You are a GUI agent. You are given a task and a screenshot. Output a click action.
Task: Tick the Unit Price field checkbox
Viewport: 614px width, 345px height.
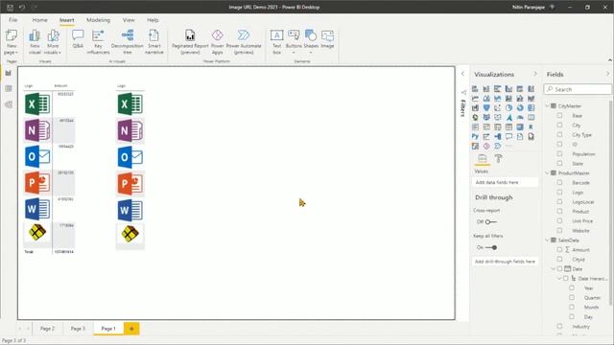pos(559,221)
